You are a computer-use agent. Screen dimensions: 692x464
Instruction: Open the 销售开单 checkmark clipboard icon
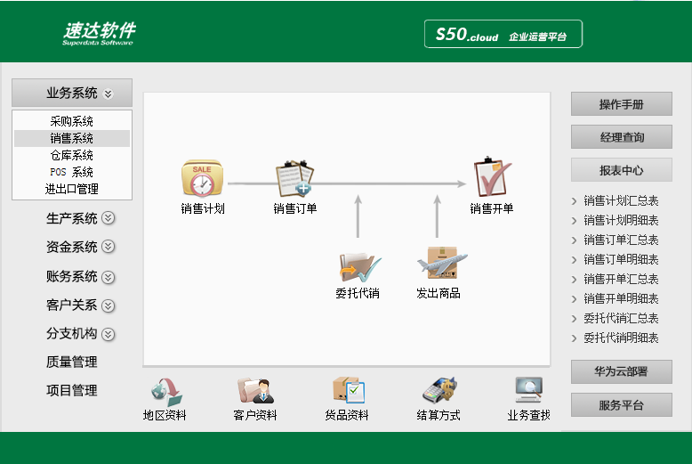[492, 176]
